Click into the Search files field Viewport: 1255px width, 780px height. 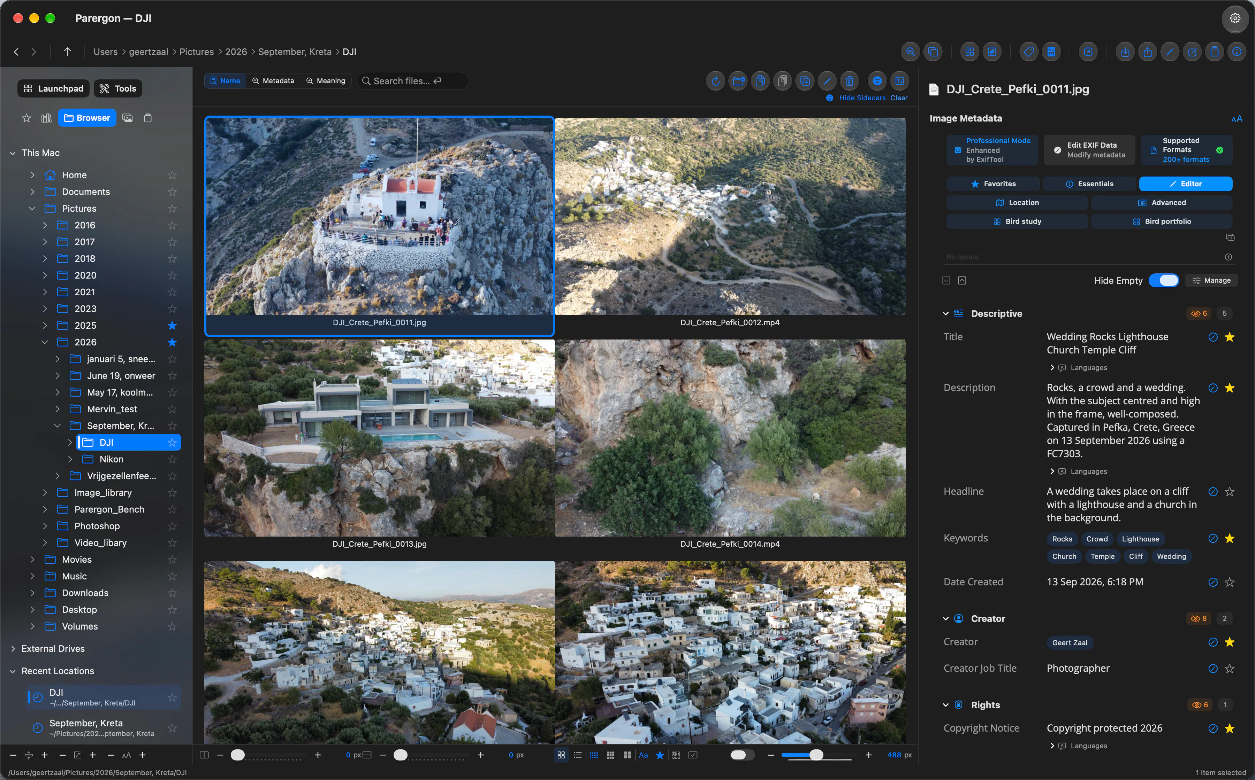[413, 81]
